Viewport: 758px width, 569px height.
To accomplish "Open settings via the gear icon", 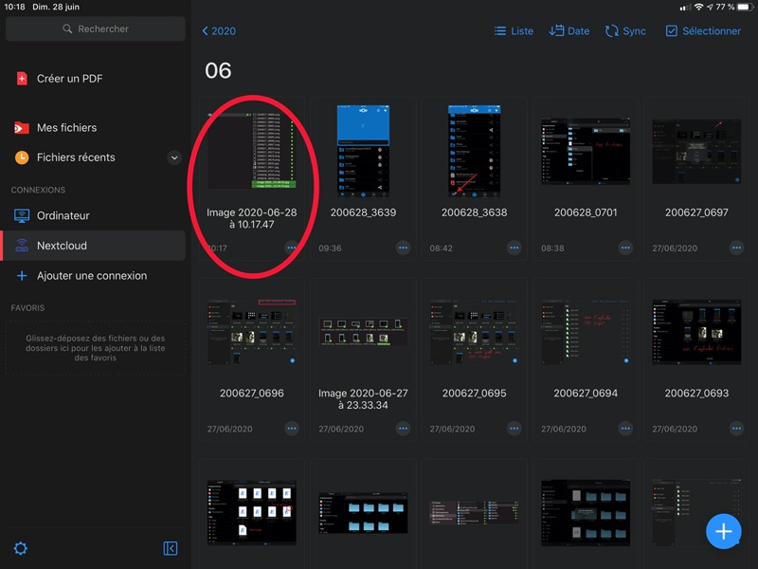I will [x=21, y=548].
